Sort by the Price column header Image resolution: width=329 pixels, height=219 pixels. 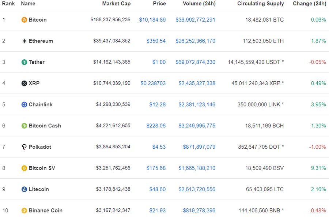(159, 4)
